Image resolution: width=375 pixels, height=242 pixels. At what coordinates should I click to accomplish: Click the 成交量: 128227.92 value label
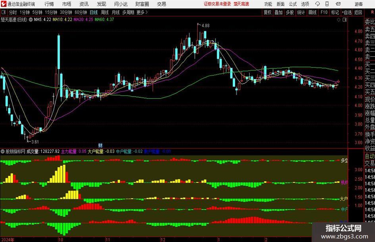[43, 151]
